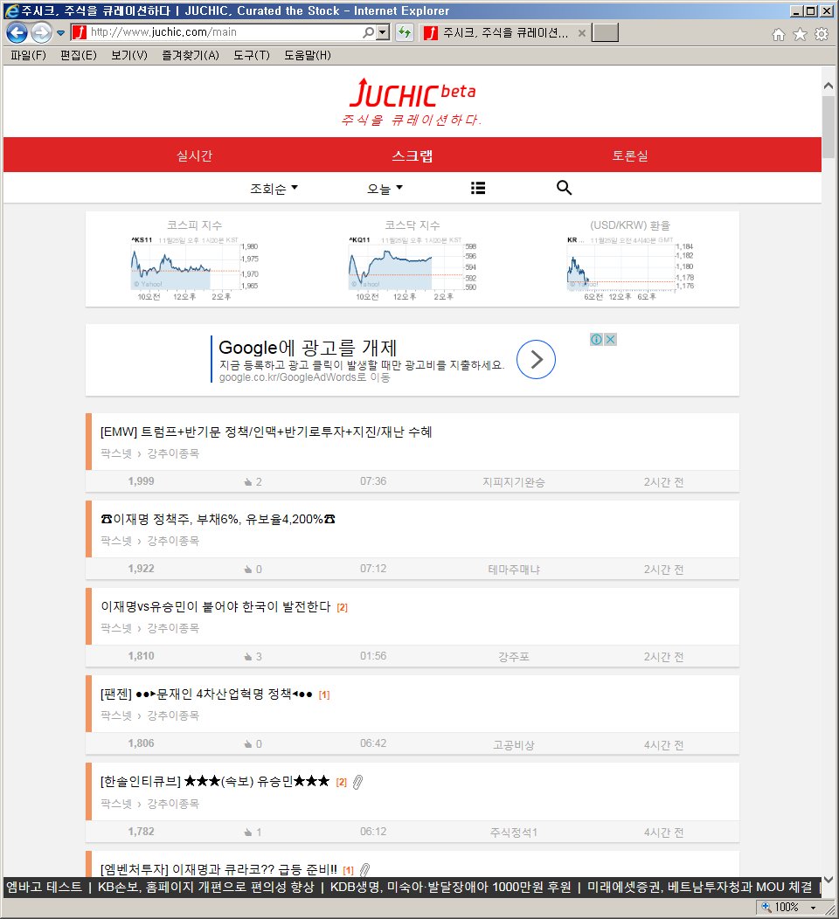Open [한솔인티큐브] (속보) 유승민 post
Viewport: 839px width, 919px height.
pyautogui.click(x=215, y=781)
